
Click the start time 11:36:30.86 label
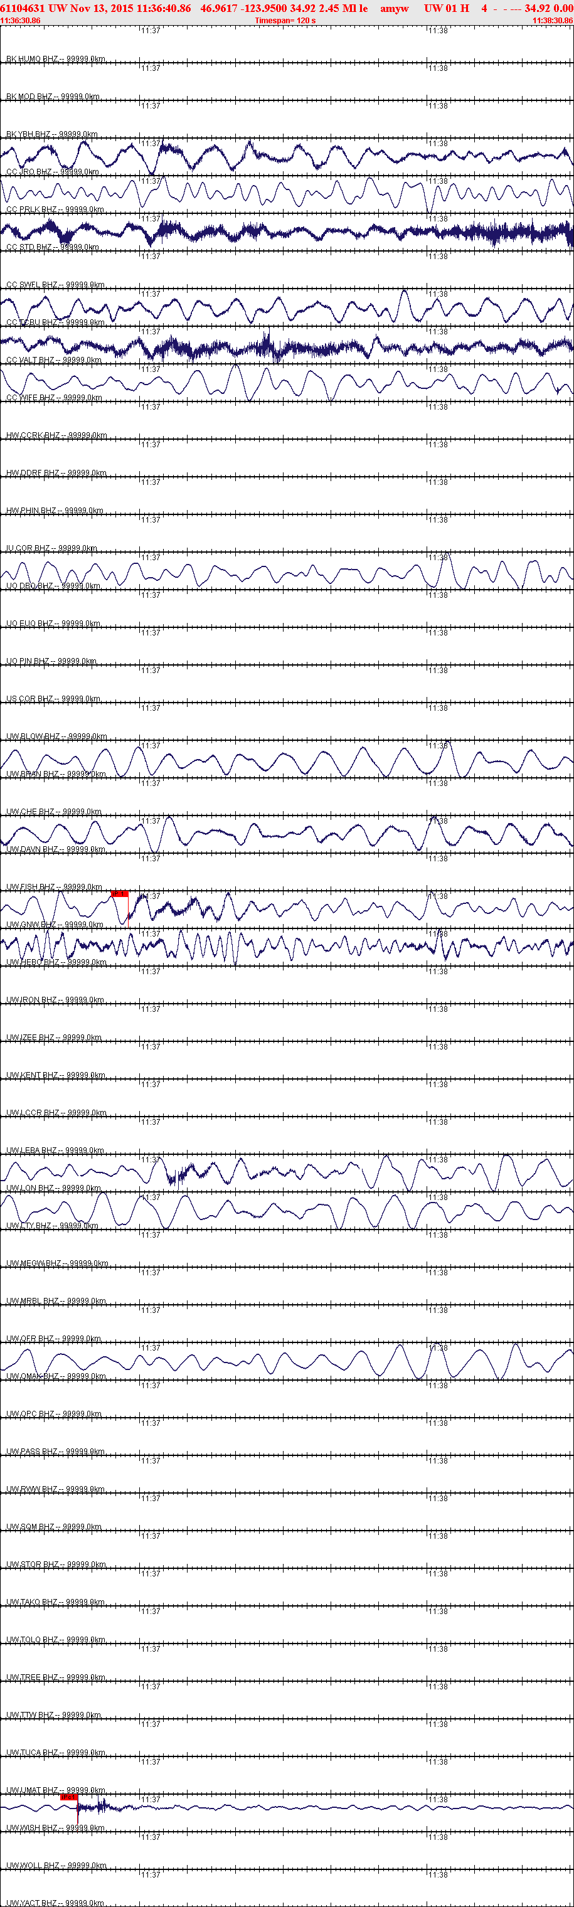point(21,21)
